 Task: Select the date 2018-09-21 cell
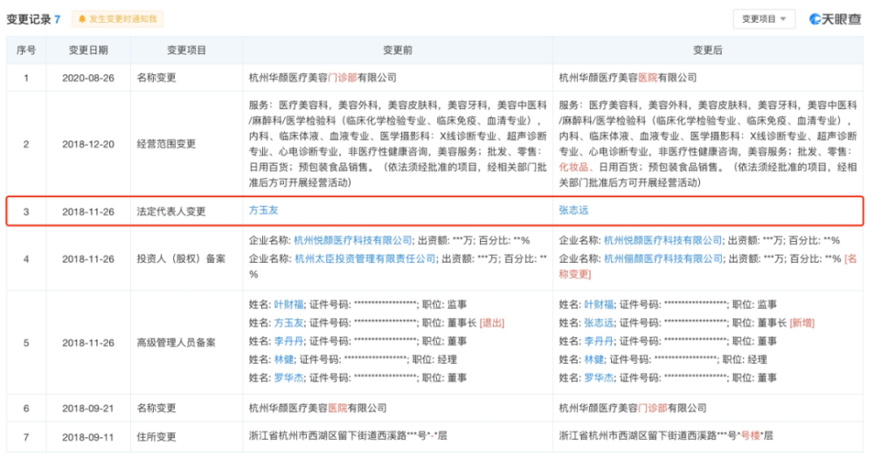coord(88,409)
